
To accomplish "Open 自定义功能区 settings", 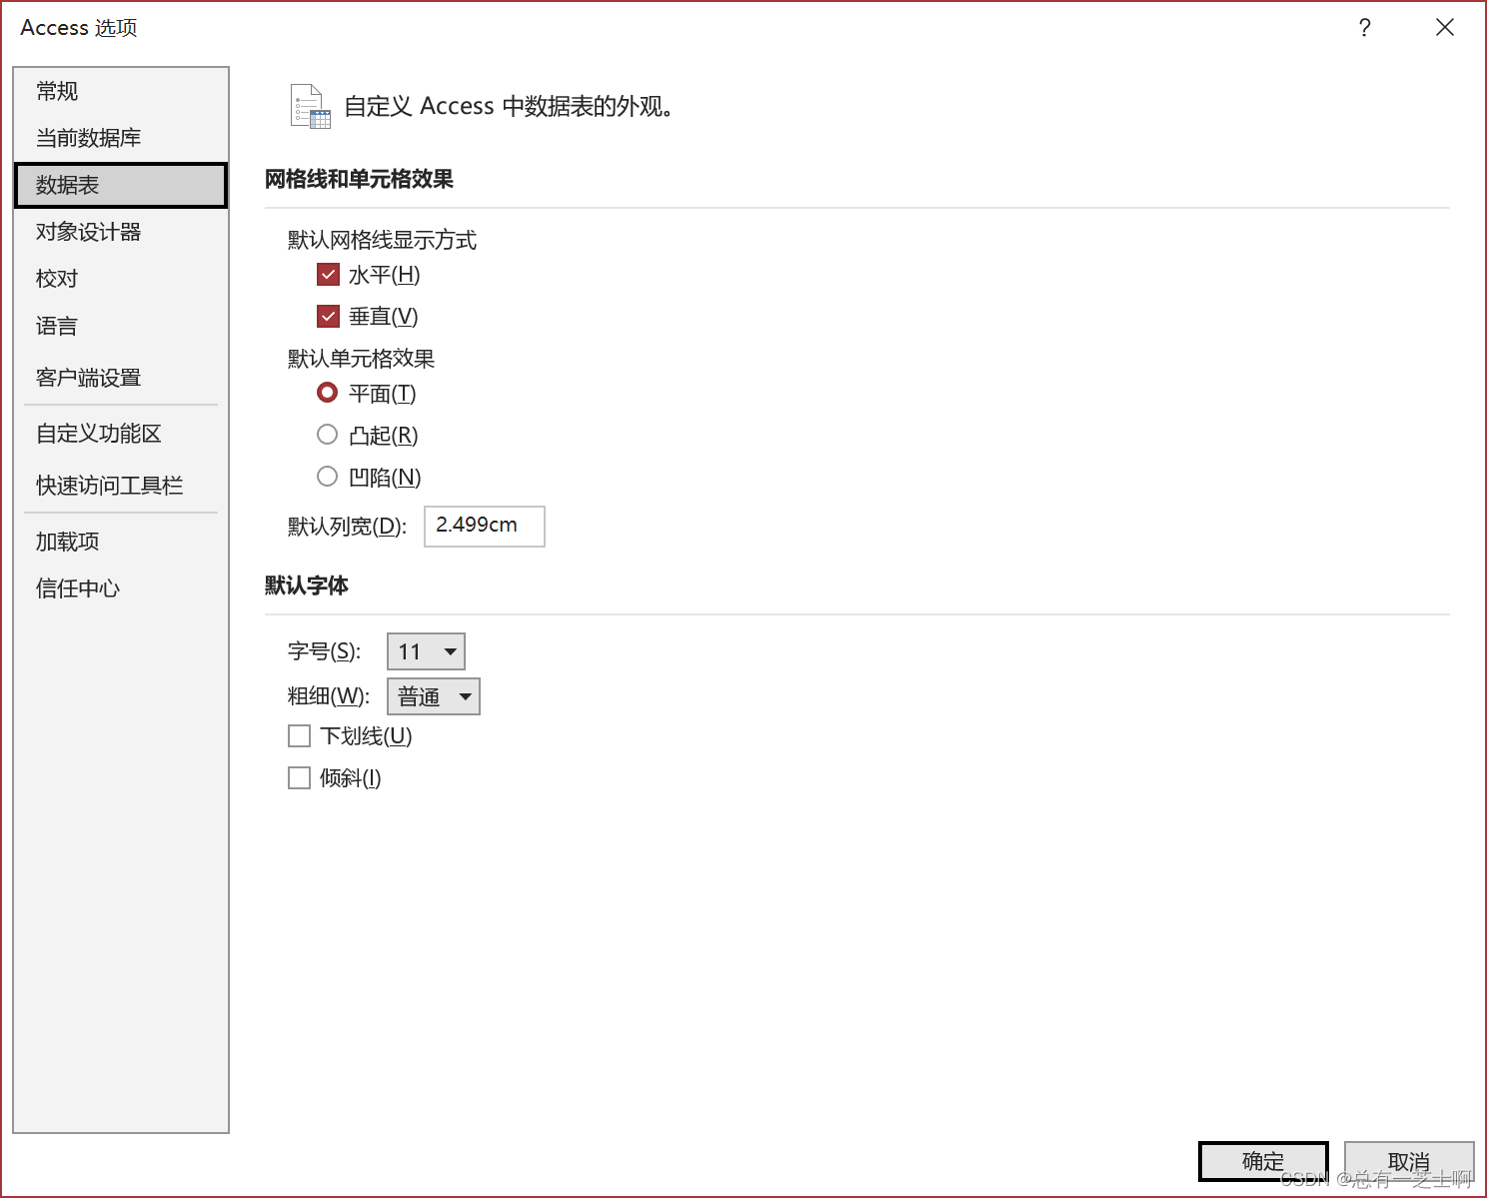I will tap(121, 434).
